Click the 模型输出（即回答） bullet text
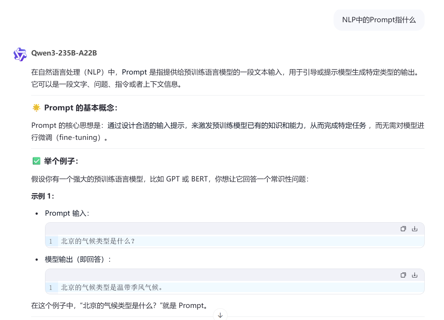The width and height of the screenshot is (444, 320). 78,259
